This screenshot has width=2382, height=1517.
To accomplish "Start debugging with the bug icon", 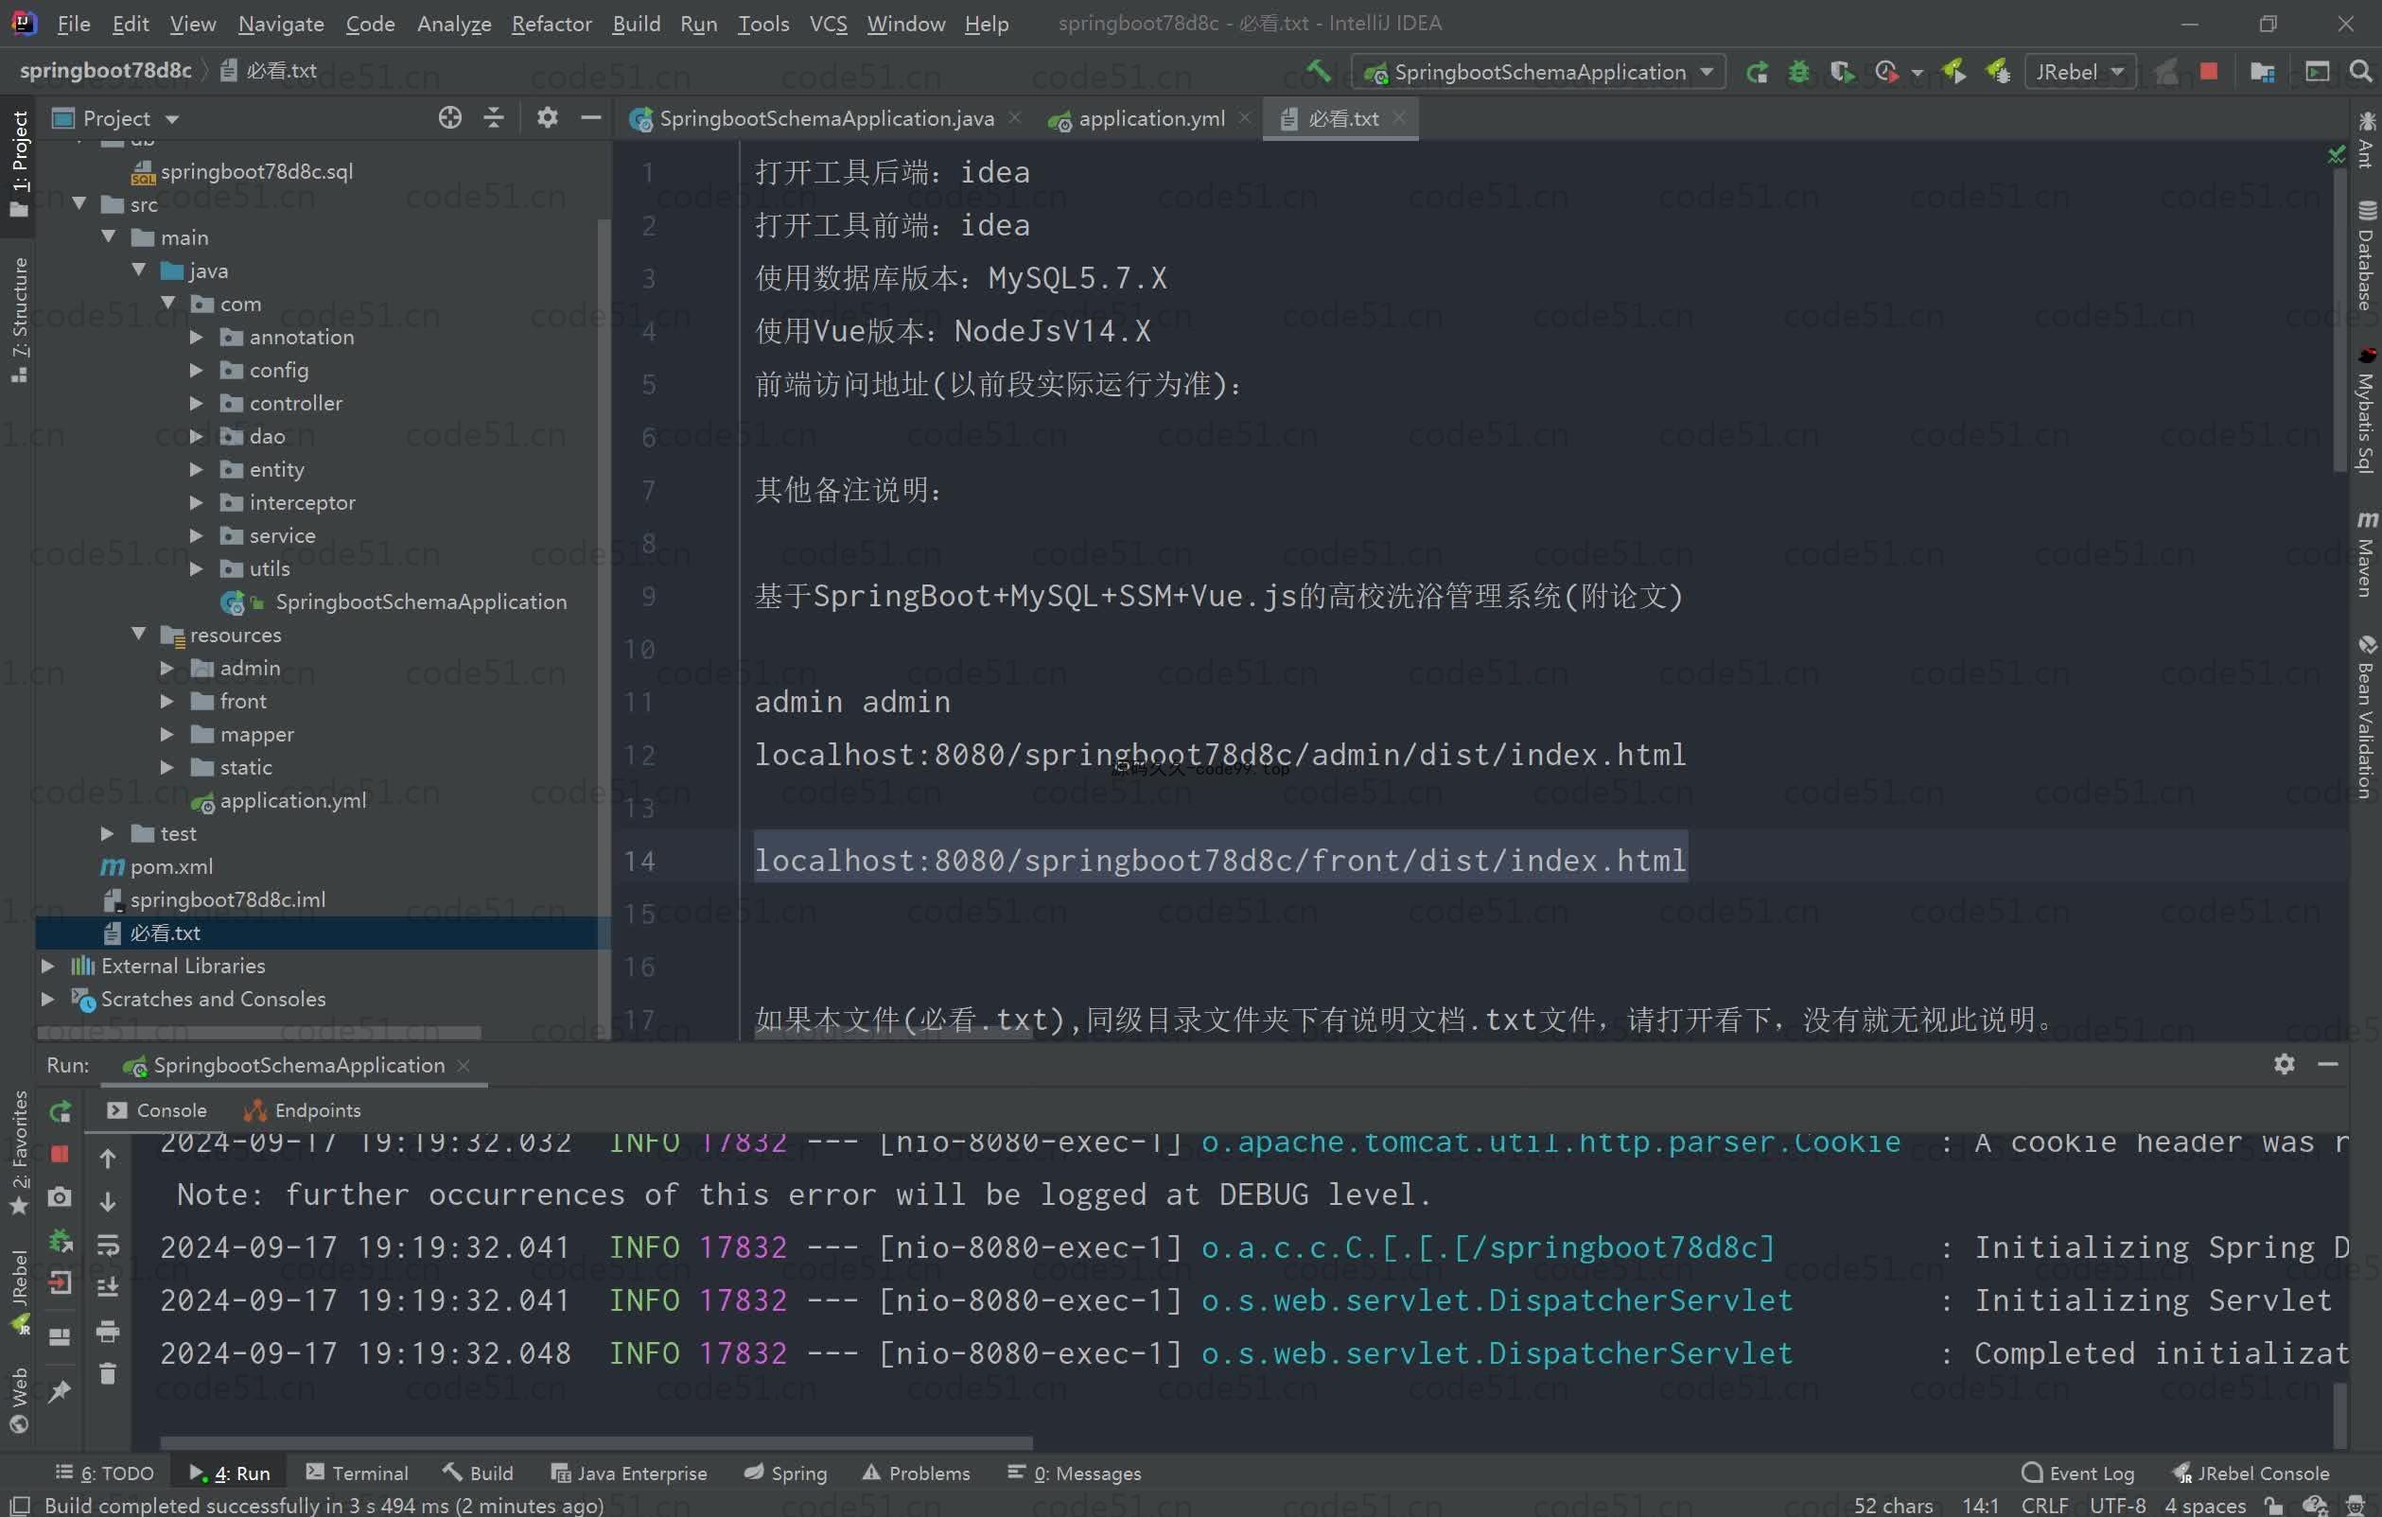I will (x=1799, y=71).
